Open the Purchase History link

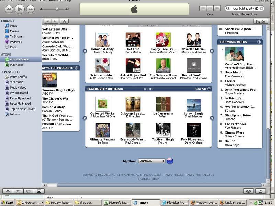149,179
